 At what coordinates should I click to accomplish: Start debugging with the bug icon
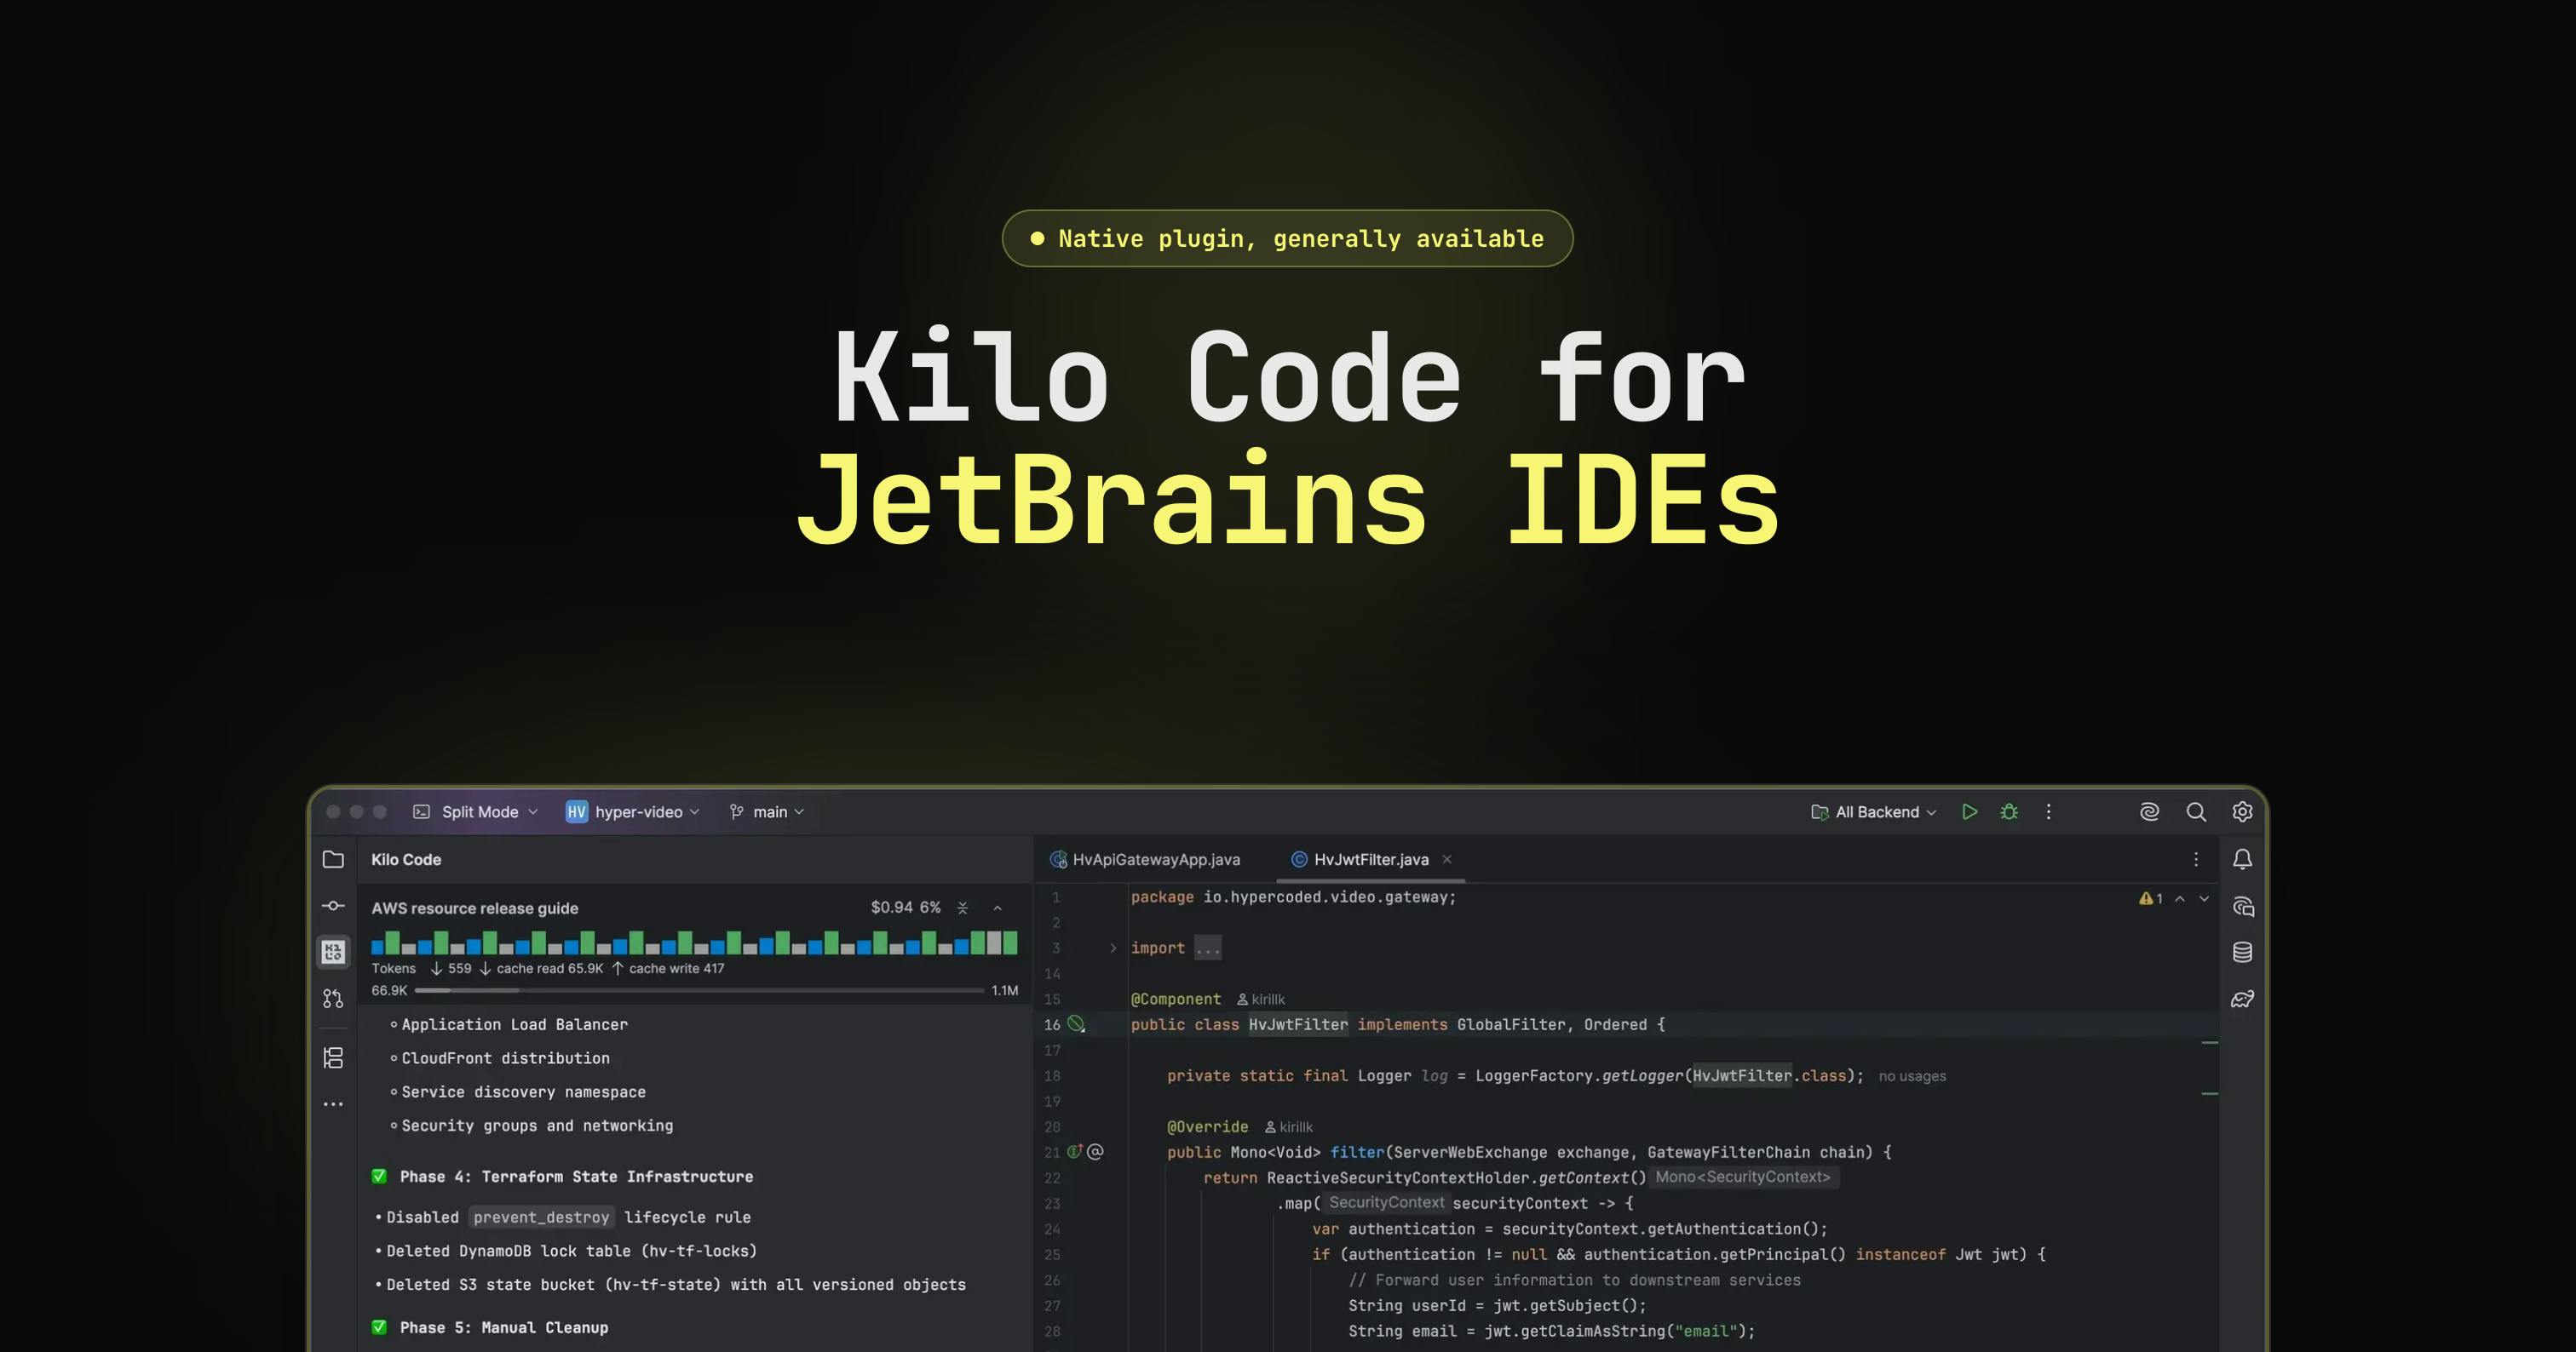pyautogui.click(x=2009, y=811)
